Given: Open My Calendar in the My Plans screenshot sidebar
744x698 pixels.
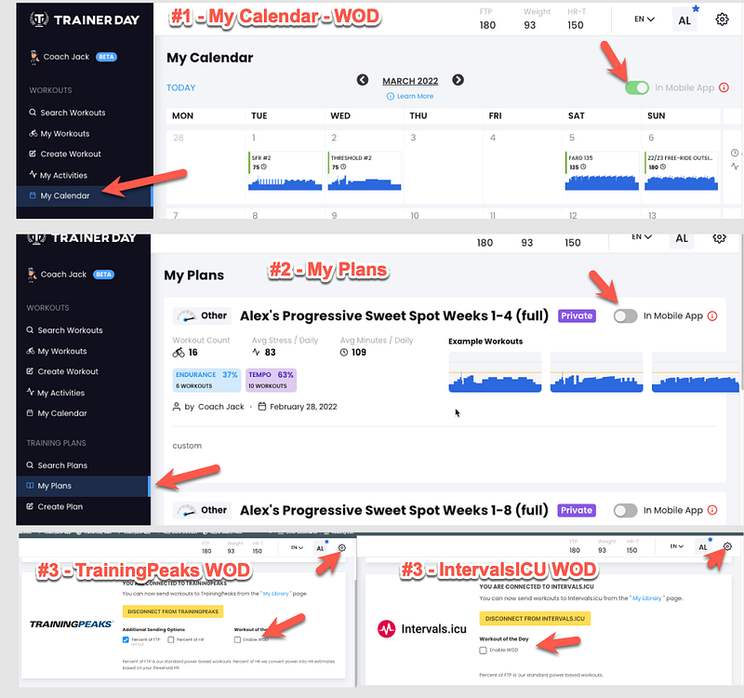Looking at the screenshot, I should point(57,413).
